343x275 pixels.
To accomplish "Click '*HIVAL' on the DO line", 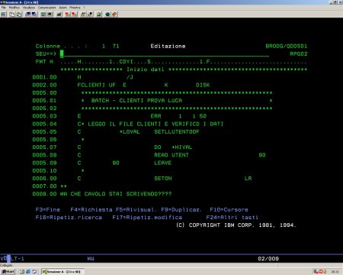I will [182, 147].
